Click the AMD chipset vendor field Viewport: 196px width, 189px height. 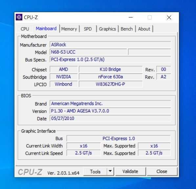63,69
